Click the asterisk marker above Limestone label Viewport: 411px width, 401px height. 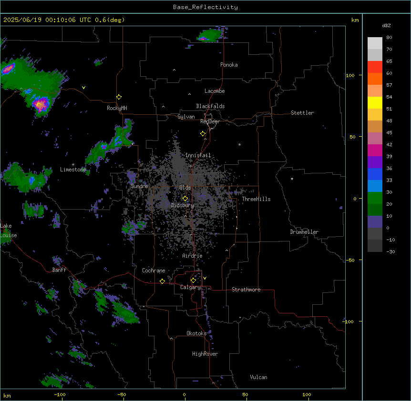click(x=73, y=165)
